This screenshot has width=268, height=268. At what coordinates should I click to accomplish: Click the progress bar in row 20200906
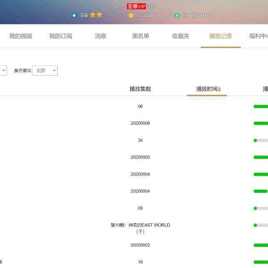point(261,123)
